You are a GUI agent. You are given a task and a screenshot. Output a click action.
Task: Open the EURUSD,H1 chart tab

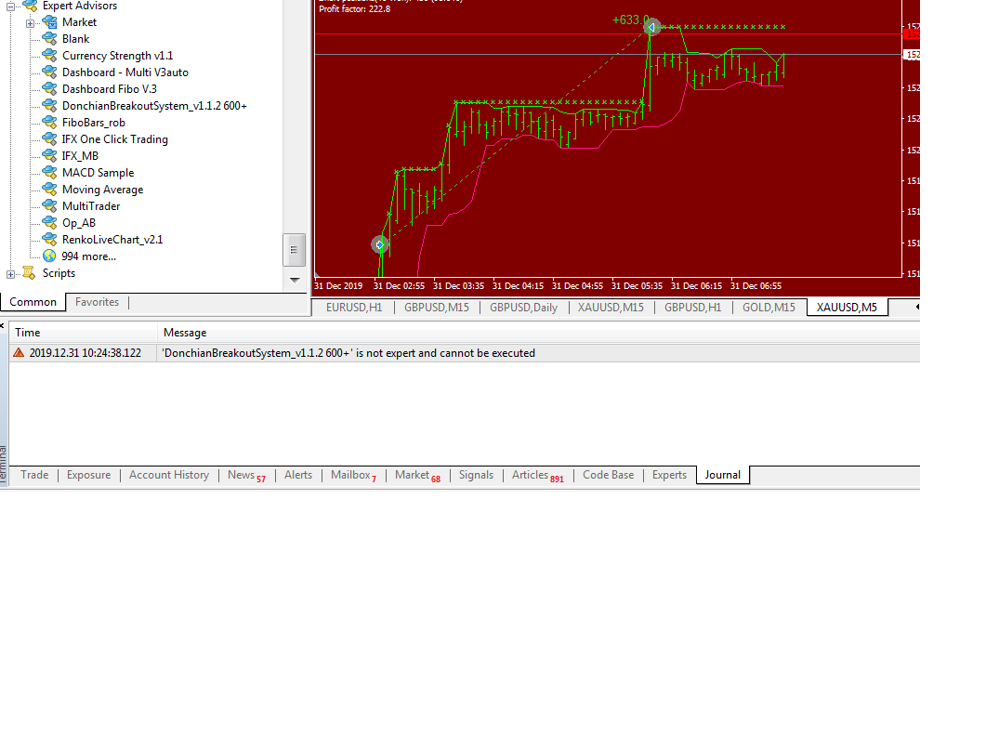pyautogui.click(x=354, y=307)
